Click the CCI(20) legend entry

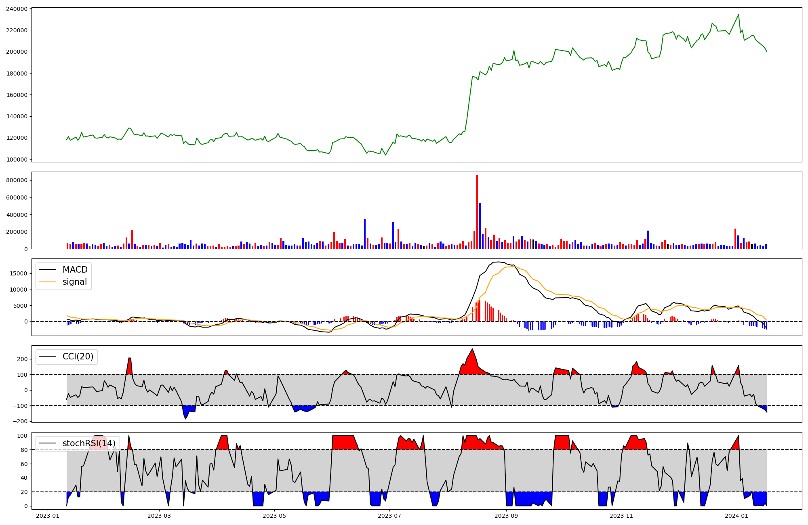point(78,357)
